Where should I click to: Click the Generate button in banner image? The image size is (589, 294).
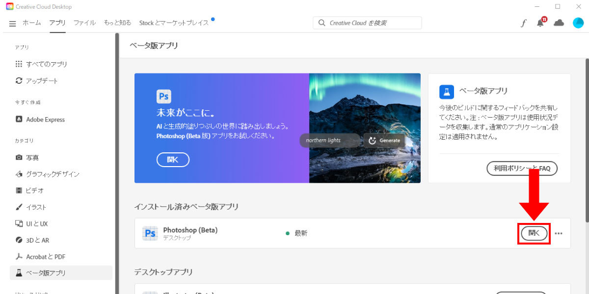pyautogui.click(x=384, y=140)
